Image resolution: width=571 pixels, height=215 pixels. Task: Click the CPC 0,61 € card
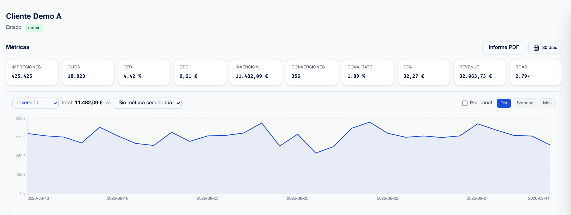200,72
